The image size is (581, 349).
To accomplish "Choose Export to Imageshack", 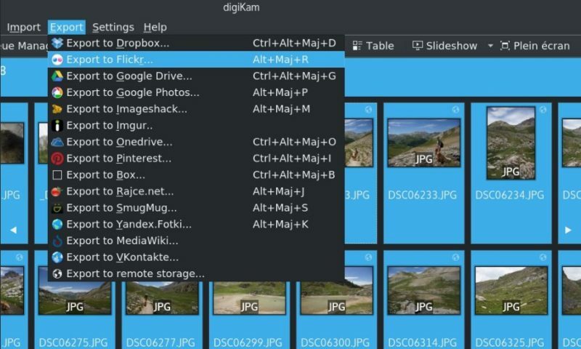I will (x=196, y=109).
